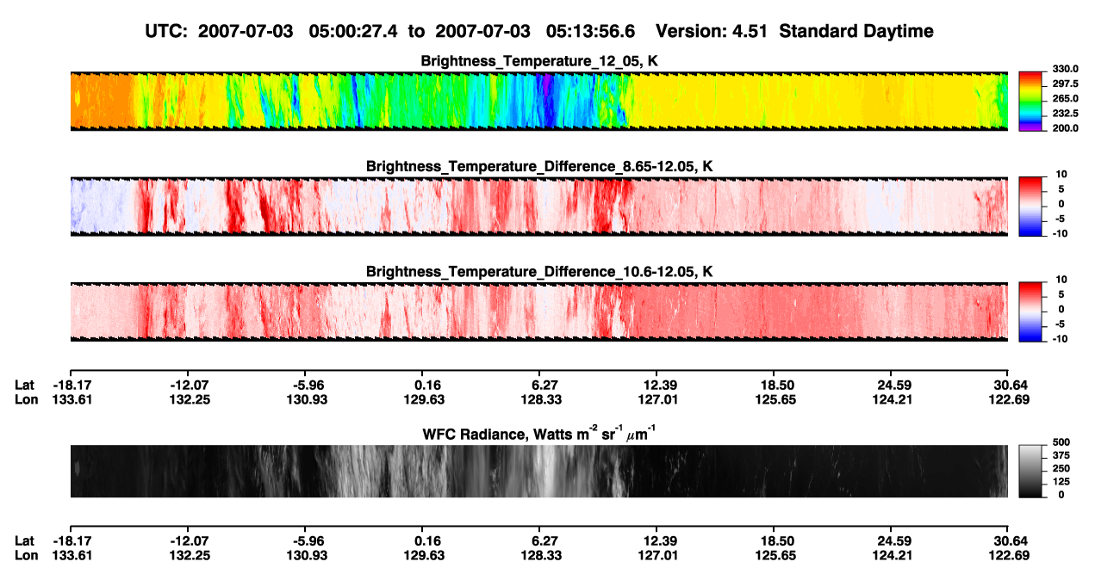Click the Brightness Temperature 12.05 image strip
The width and height of the screenshot is (1120, 574).
(x=538, y=102)
